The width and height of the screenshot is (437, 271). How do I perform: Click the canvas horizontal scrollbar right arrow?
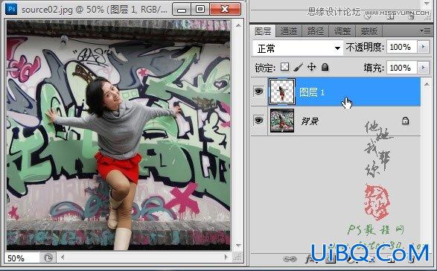226,258
